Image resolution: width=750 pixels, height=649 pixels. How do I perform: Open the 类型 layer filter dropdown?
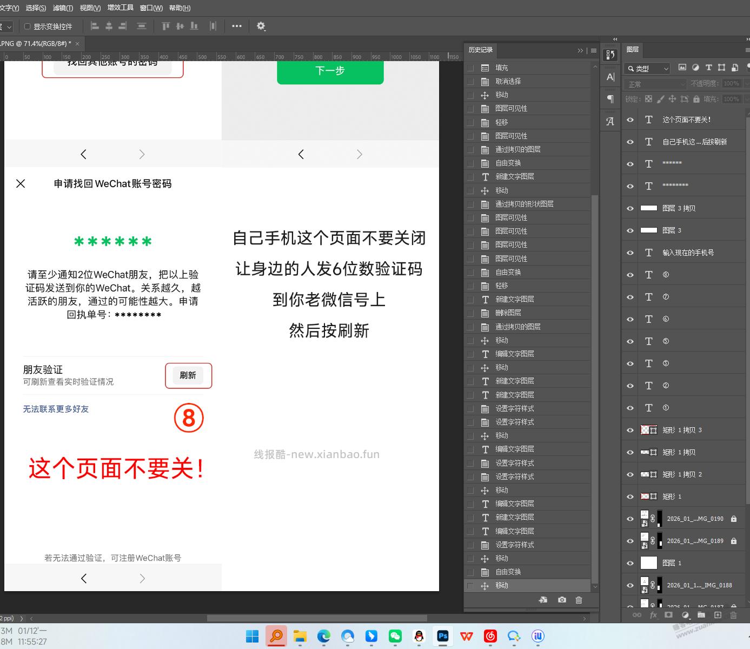[x=647, y=68]
